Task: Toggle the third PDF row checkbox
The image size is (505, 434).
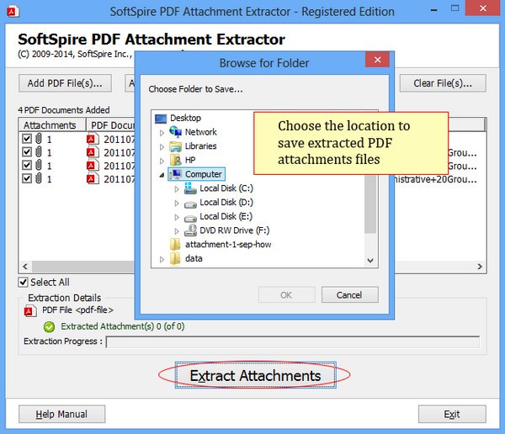Action: click(27, 165)
